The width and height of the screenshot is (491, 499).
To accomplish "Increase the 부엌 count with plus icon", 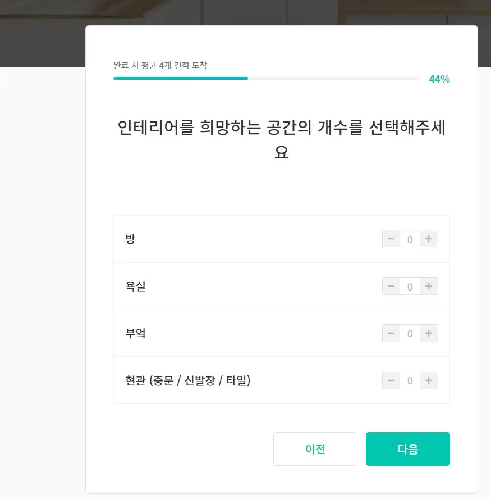I will pos(428,333).
